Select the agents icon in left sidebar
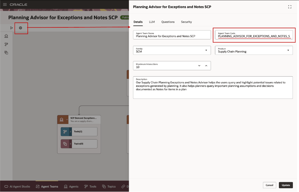The image size is (299, 192). pyautogui.click(x=6, y=36)
